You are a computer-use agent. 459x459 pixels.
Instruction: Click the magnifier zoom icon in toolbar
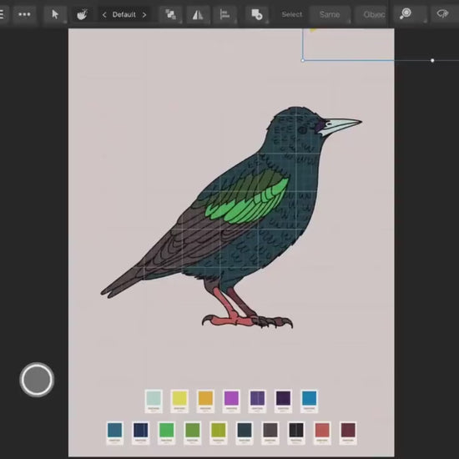point(406,13)
